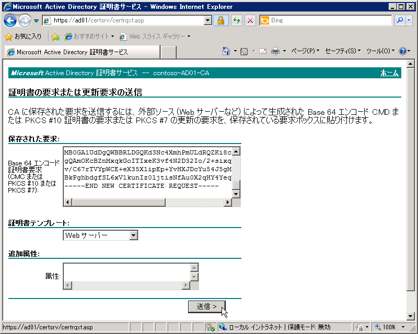Click the Web Slice Gallery IE icon
This screenshot has height=334, width=418.
pyautogui.click(x=123, y=37)
